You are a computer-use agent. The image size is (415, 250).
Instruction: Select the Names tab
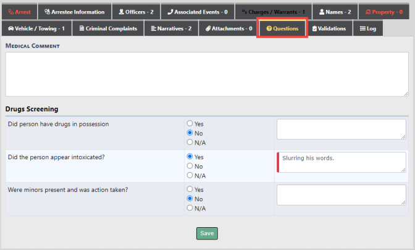coord(335,12)
